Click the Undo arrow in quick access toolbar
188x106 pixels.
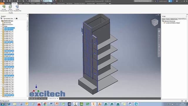coord(12,1)
